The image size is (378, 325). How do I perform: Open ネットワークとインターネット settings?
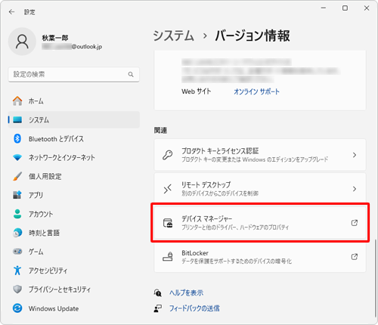(74, 158)
